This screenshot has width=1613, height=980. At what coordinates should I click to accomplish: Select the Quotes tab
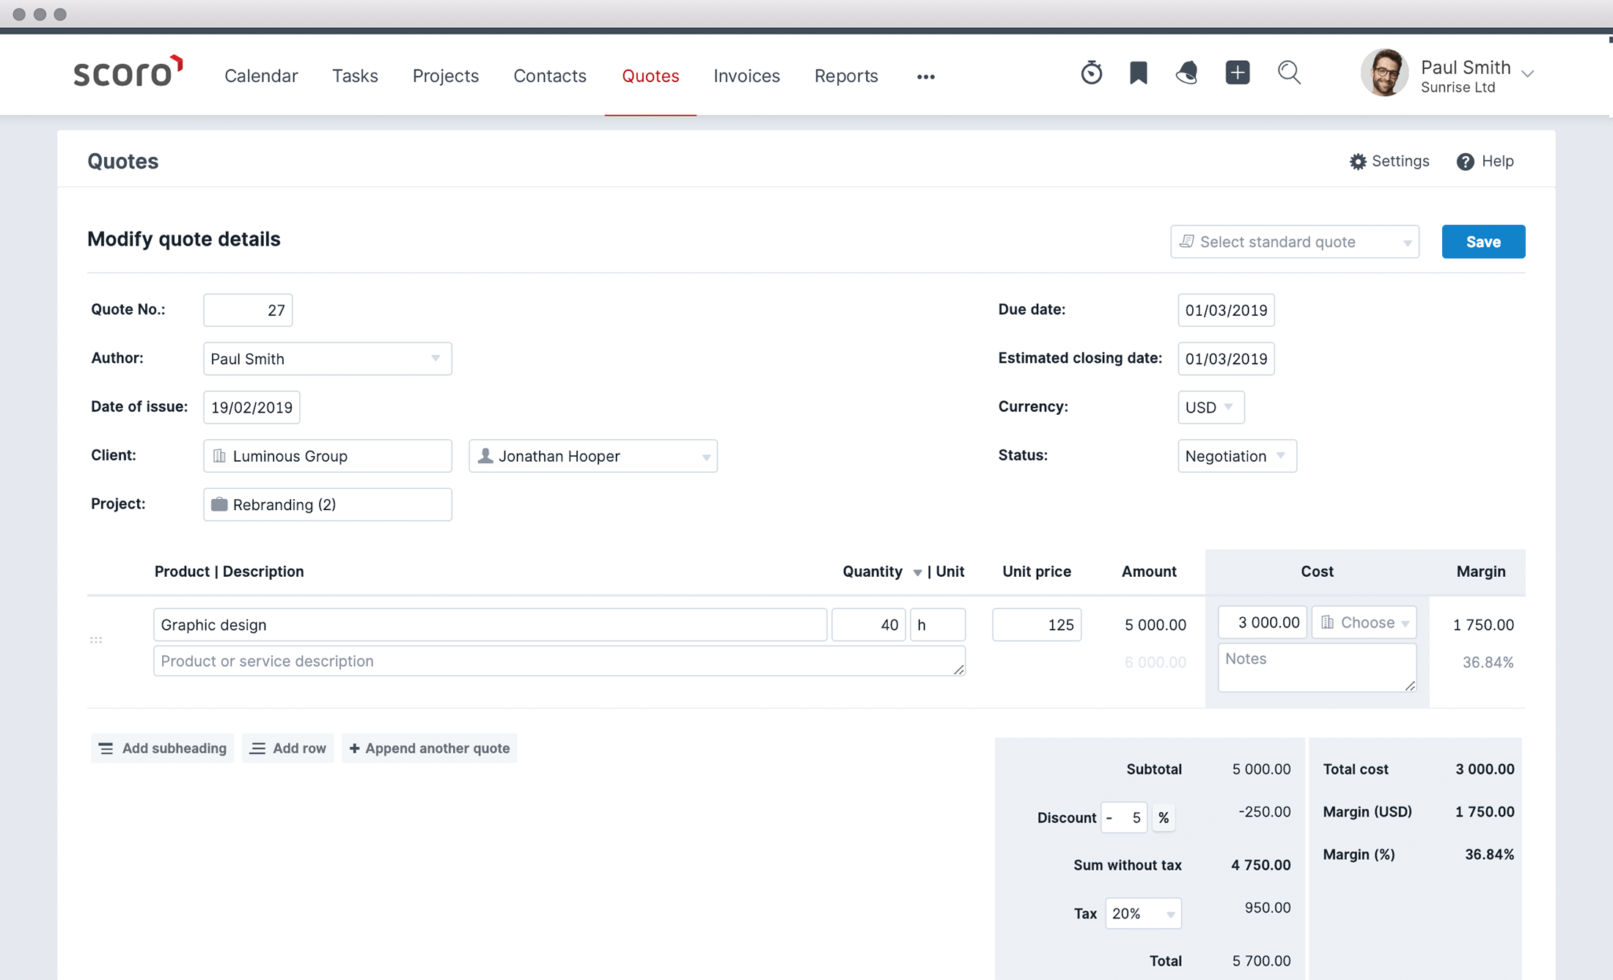650,75
